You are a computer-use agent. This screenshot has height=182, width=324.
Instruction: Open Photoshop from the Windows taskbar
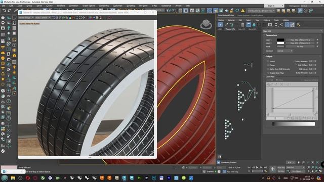pyautogui.click(x=154, y=178)
